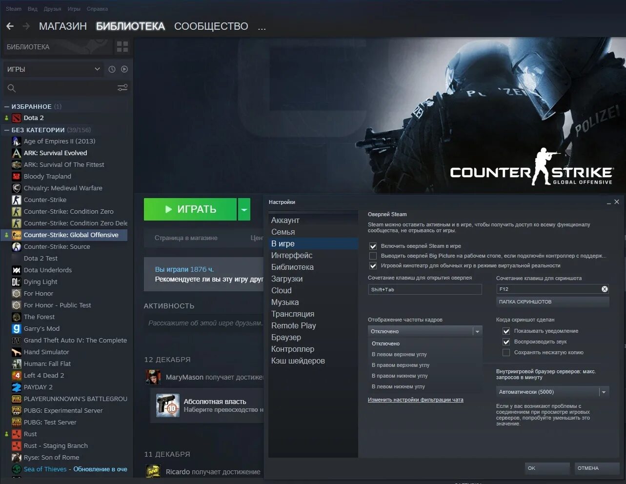Select Counter-Strike: Source in library list
Viewport: 626px width, 484px height.
[57, 247]
